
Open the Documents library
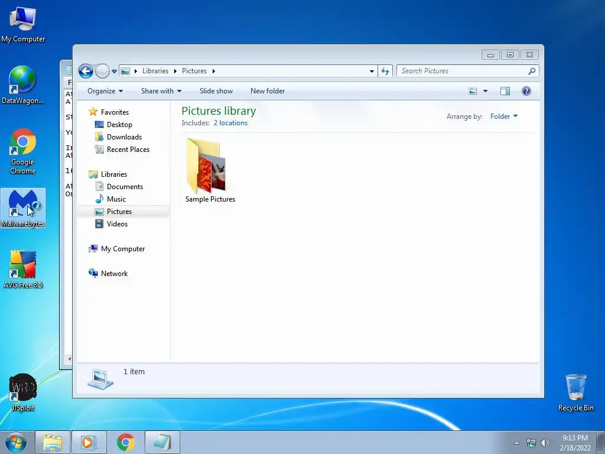tap(125, 186)
